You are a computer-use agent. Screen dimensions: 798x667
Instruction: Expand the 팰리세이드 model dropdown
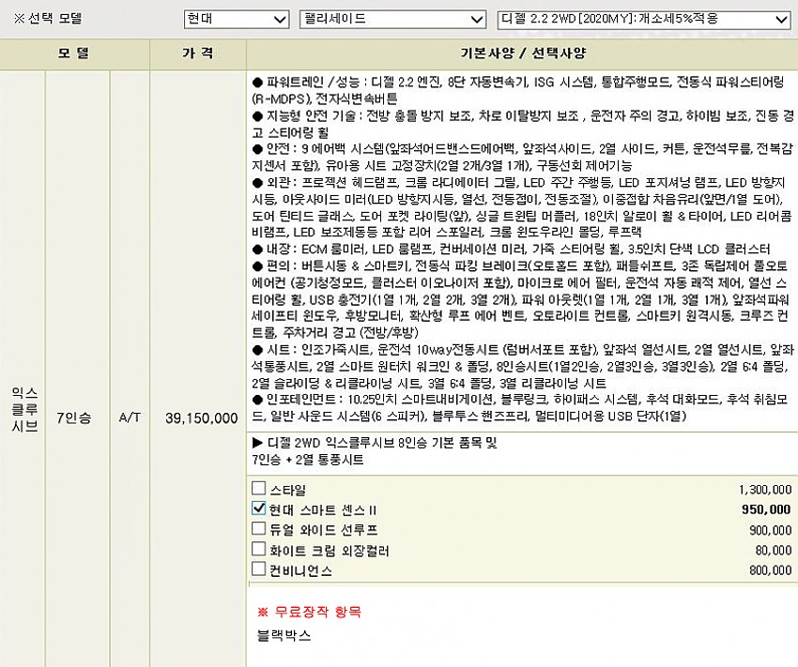pyautogui.click(x=391, y=19)
